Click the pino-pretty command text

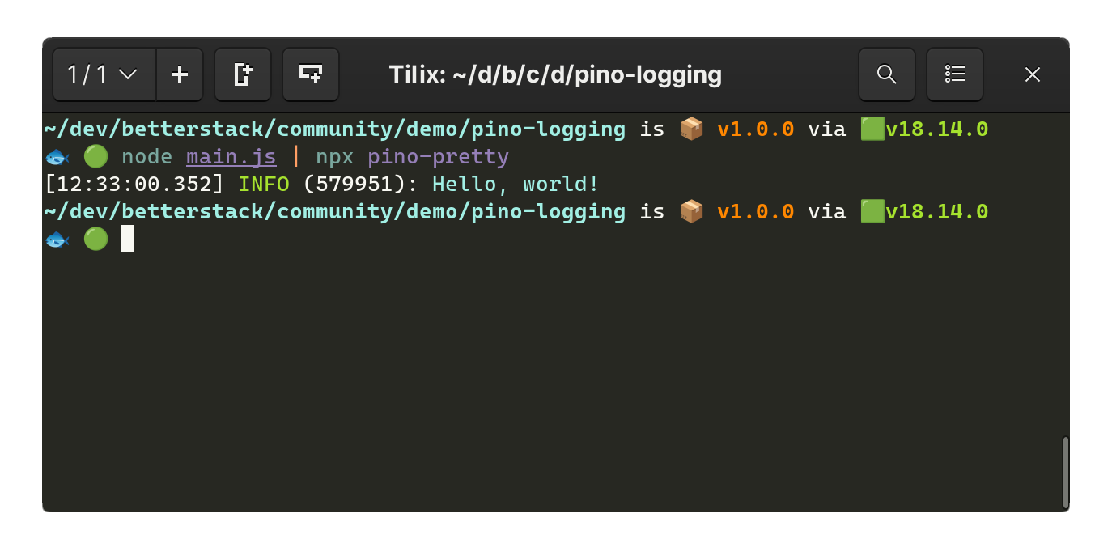pos(439,156)
